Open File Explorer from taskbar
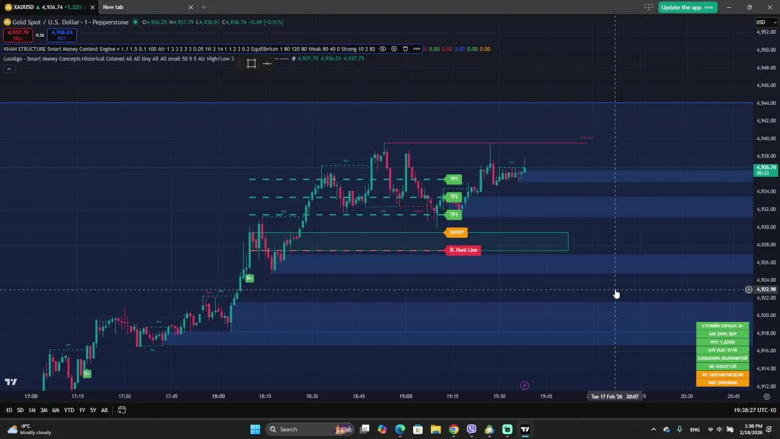Viewport: 780px width, 439px height. click(x=436, y=429)
